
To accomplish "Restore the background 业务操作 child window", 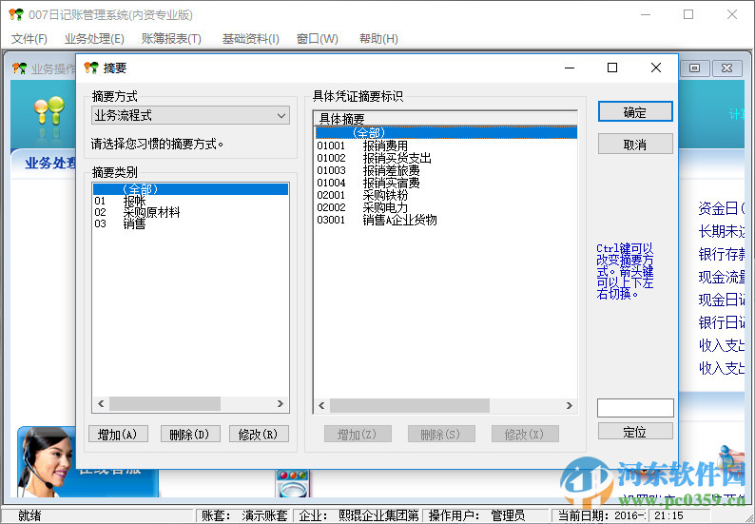I will (x=694, y=68).
